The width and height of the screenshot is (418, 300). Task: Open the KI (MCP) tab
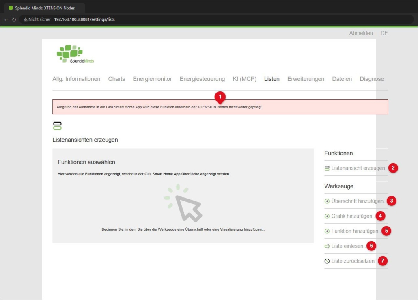[x=244, y=79]
